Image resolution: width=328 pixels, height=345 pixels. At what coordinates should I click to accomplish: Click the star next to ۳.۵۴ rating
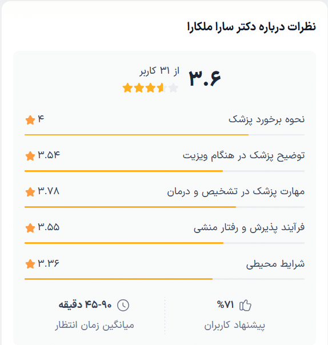(30, 156)
